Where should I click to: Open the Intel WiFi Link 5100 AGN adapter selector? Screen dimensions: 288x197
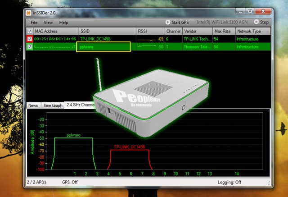pyautogui.click(x=222, y=22)
